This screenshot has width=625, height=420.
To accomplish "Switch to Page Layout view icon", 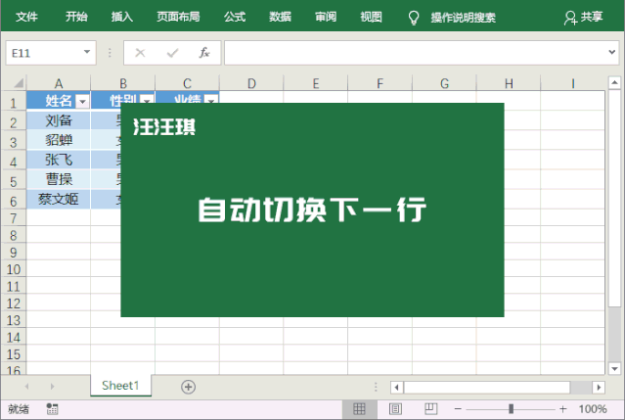I will (395, 409).
